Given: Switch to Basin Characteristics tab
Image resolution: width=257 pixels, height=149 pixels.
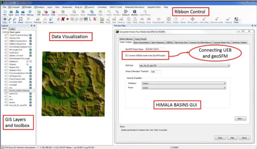Looking at the screenshot, I should click(x=142, y=43).
